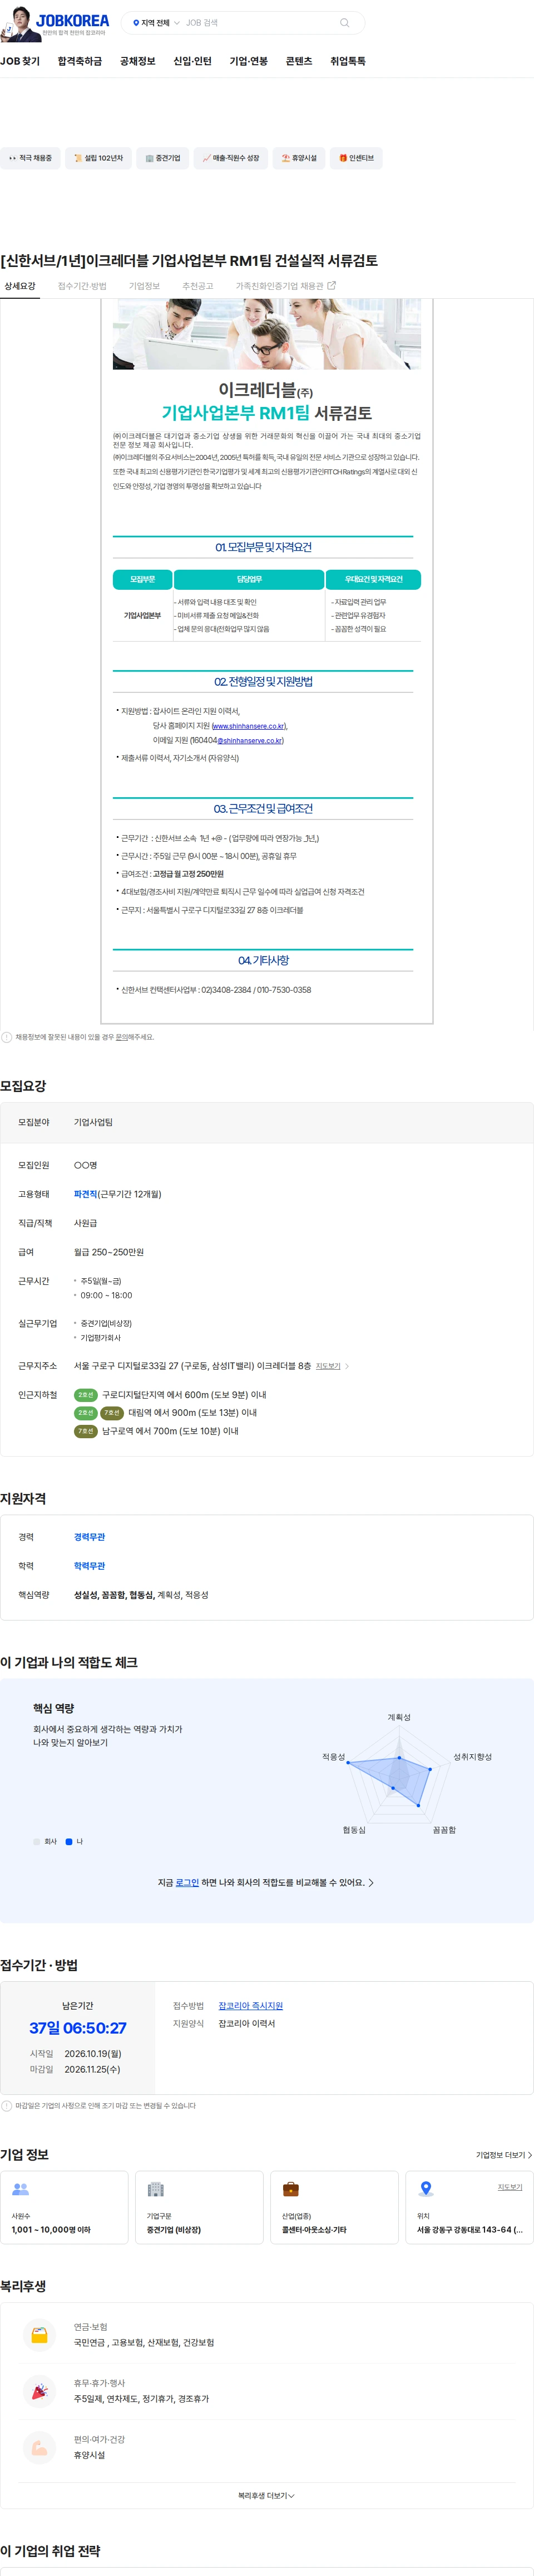Click the info icon beside 채용정보 notice
This screenshot has width=534, height=2576.
pyautogui.click(x=7, y=1037)
